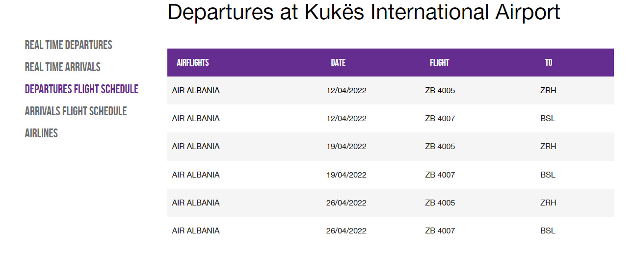Click Air Albania in the first row
This screenshot has height=256, width=635.
[196, 91]
